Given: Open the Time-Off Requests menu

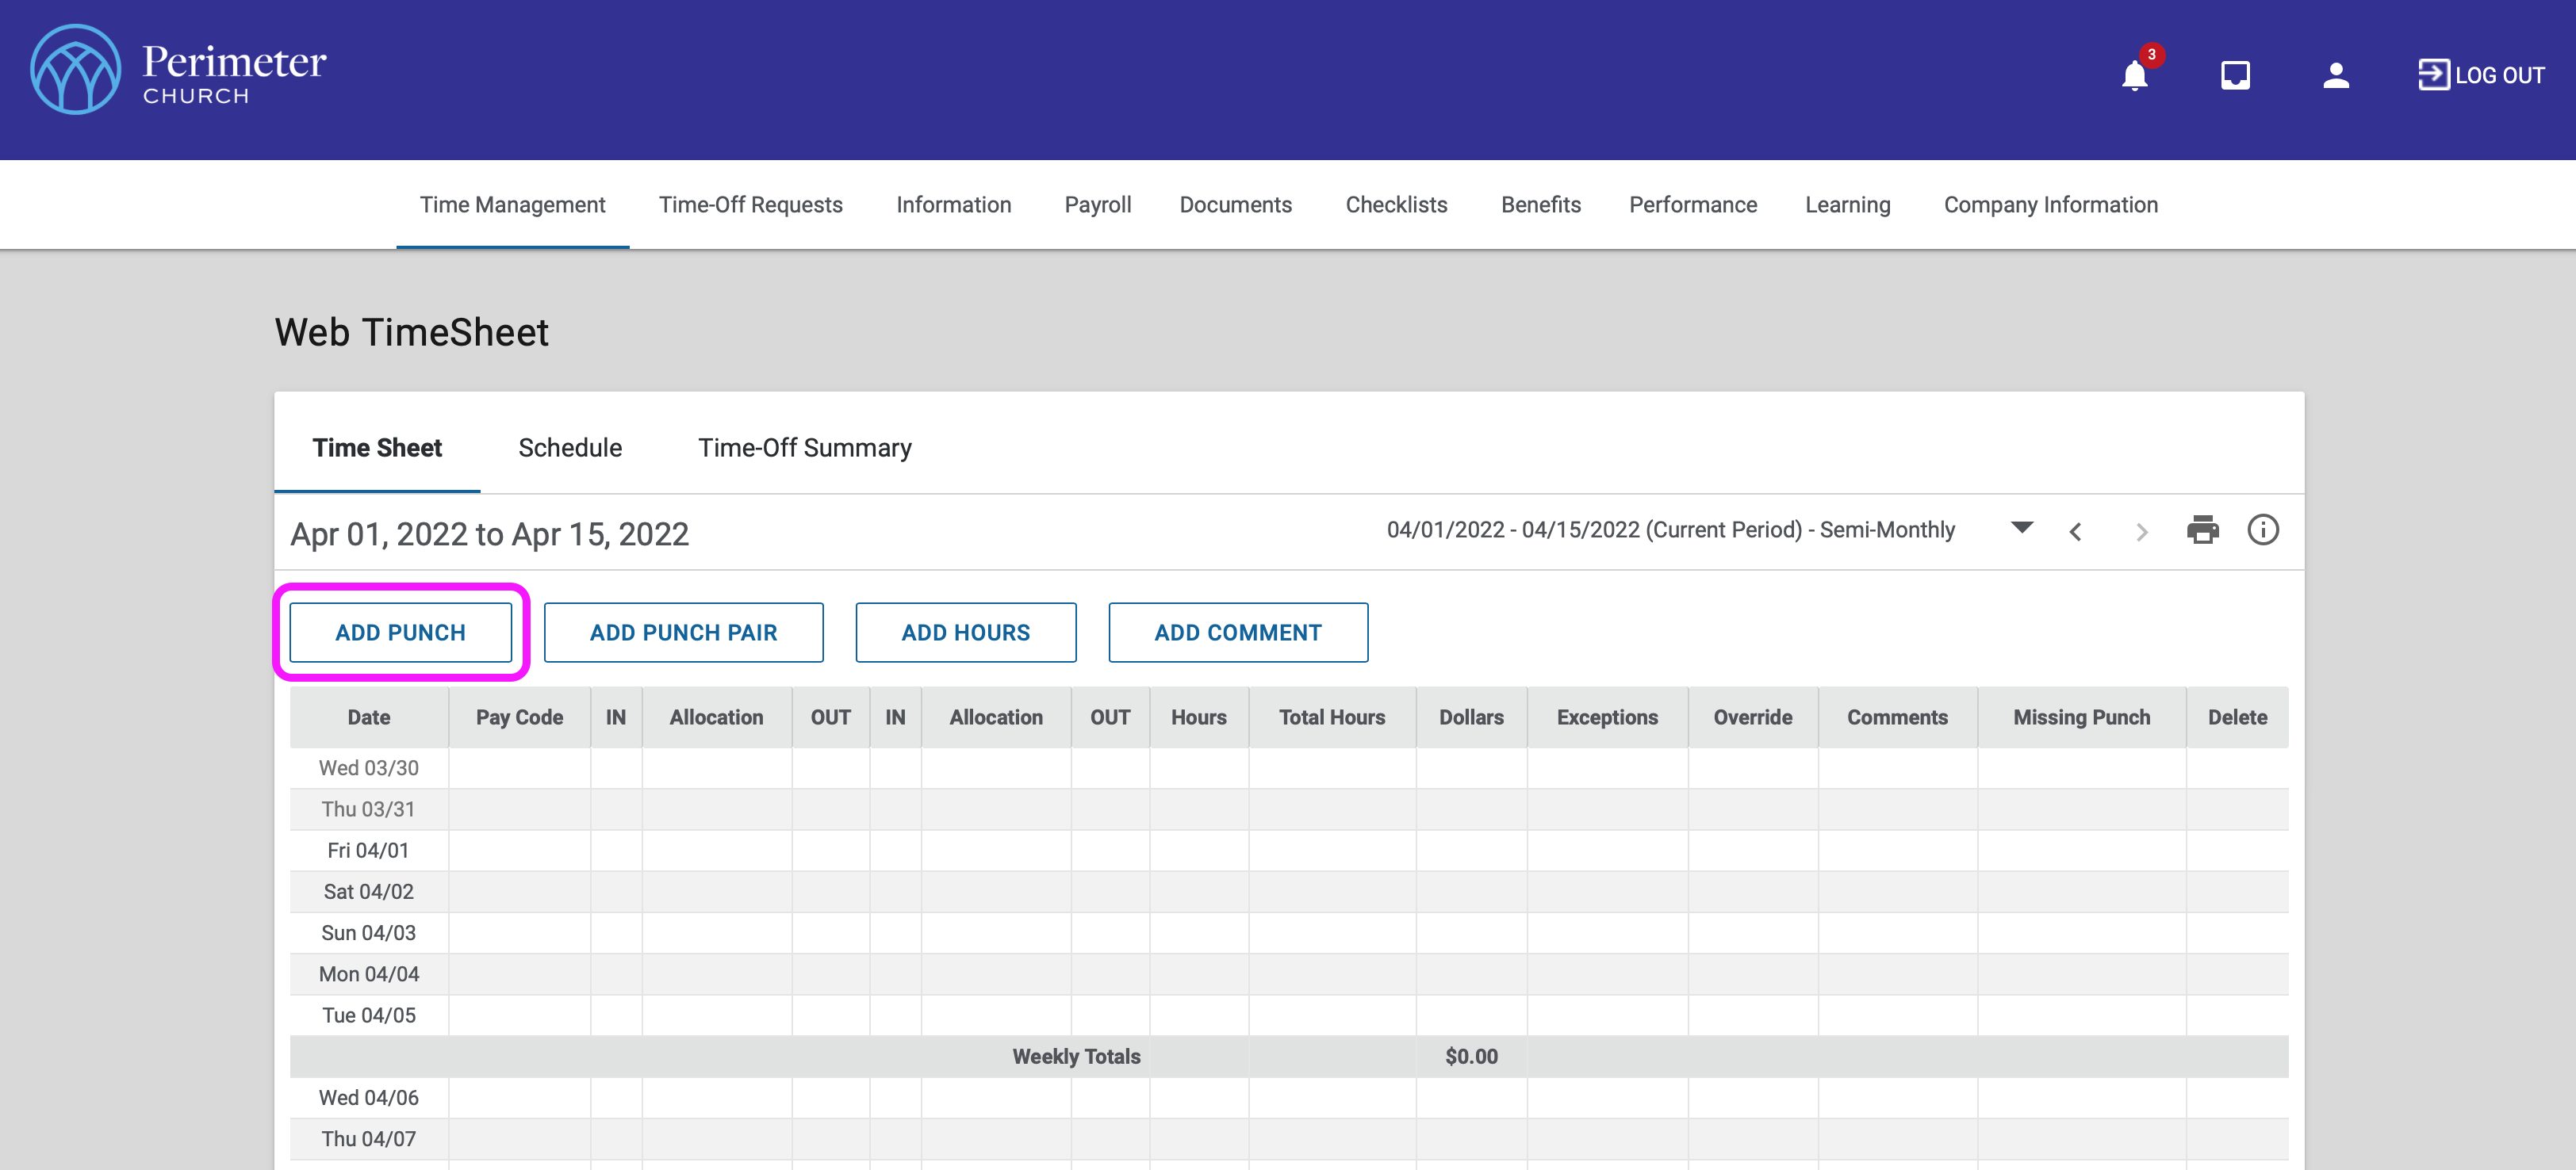Looking at the screenshot, I should [750, 205].
